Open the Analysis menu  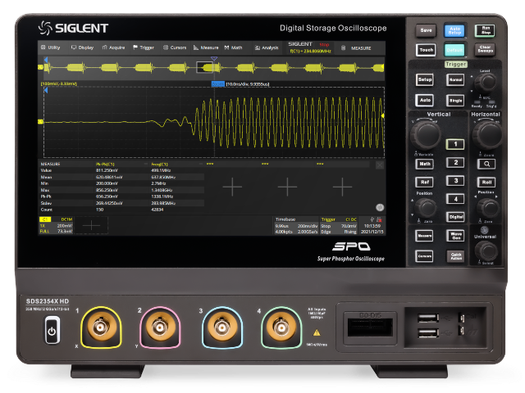[x=267, y=47]
